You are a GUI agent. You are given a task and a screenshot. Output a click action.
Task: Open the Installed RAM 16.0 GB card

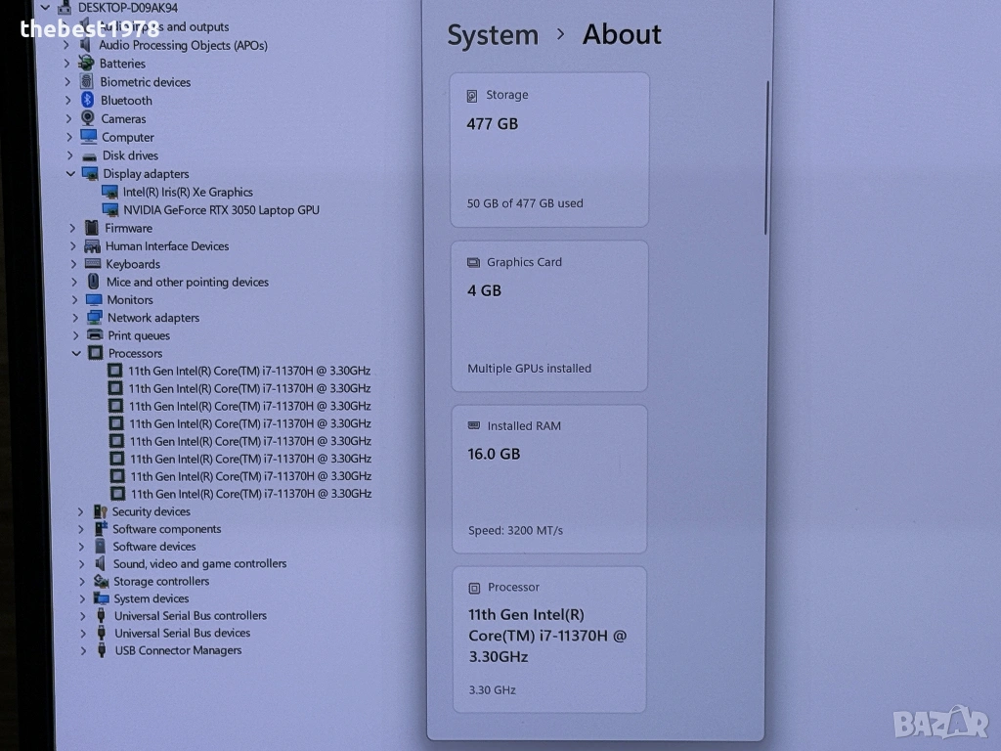click(x=548, y=479)
